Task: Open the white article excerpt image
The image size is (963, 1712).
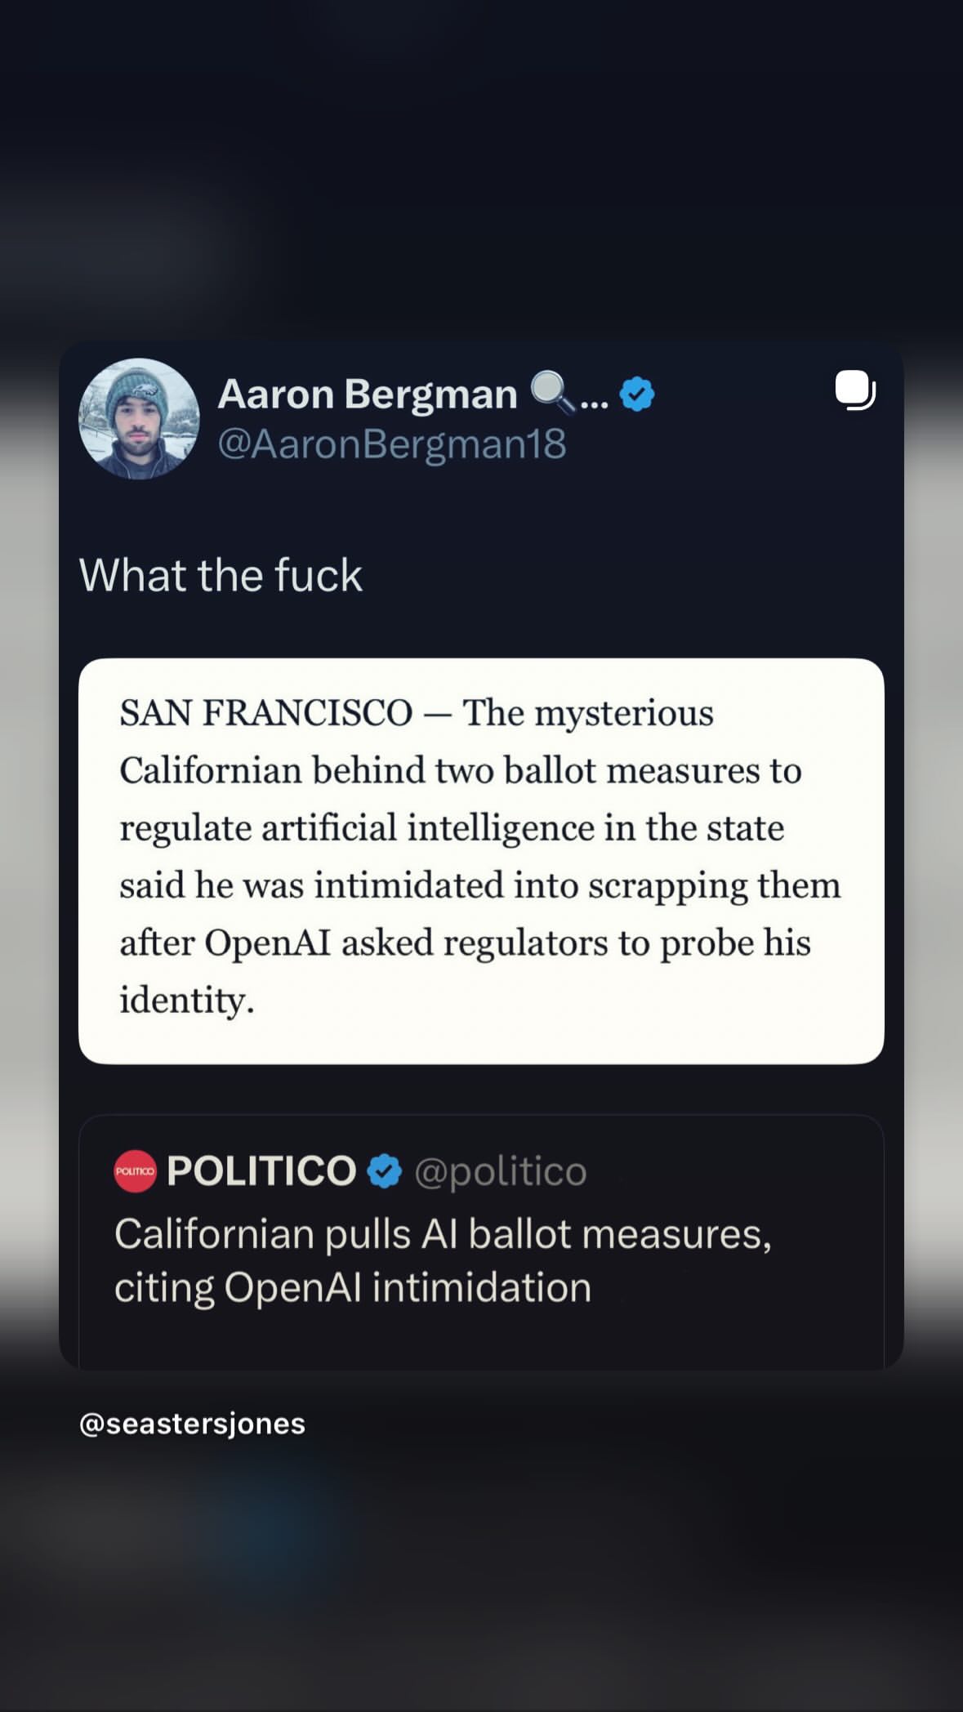Action: click(x=481, y=861)
